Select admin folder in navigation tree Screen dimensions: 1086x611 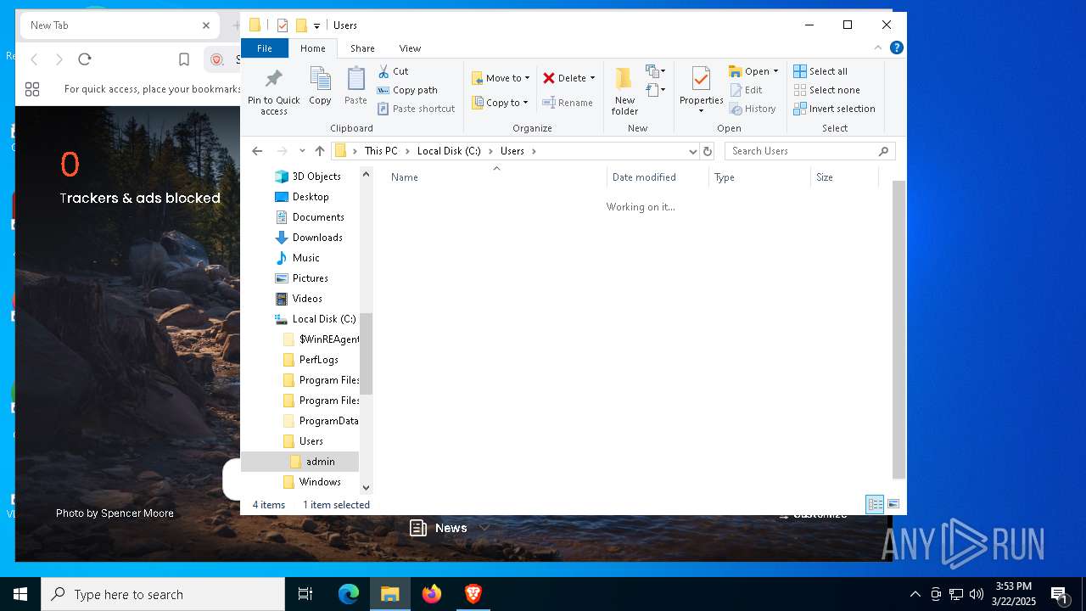point(320,462)
